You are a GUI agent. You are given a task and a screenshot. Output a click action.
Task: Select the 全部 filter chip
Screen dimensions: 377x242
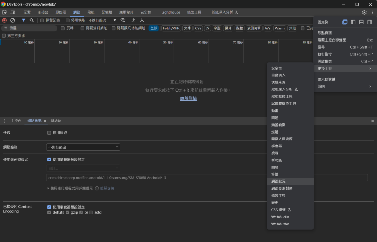[154, 28]
